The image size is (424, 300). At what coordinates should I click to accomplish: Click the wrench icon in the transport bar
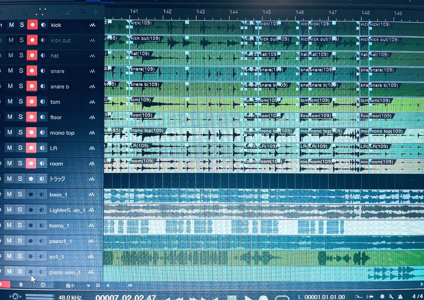point(391,297)
